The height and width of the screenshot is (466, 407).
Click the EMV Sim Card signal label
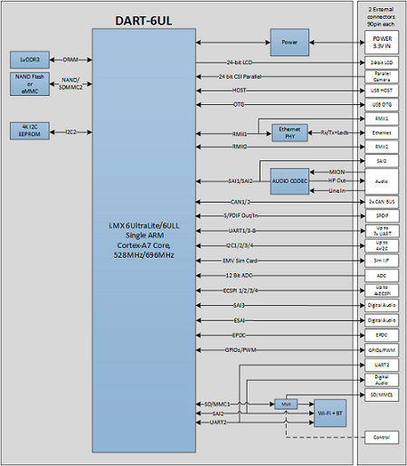(x=240, y=261)
